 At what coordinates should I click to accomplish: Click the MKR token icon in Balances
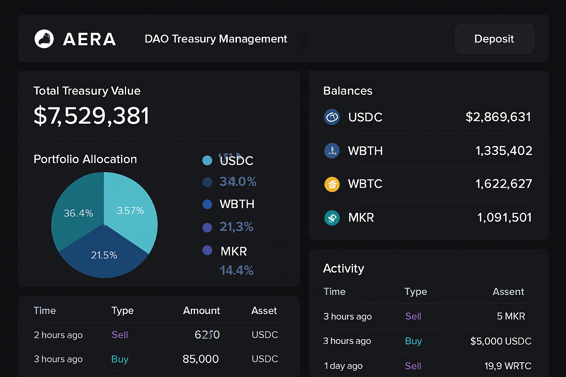[332, 218]
